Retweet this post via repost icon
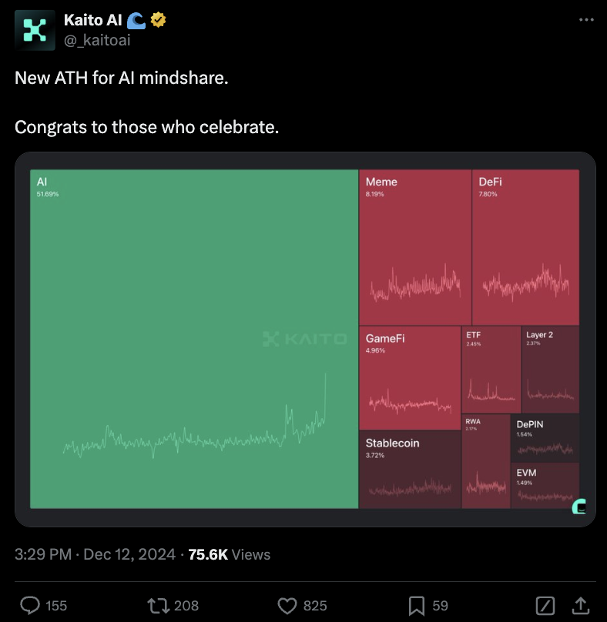607x622 pixels. point(159,605)
